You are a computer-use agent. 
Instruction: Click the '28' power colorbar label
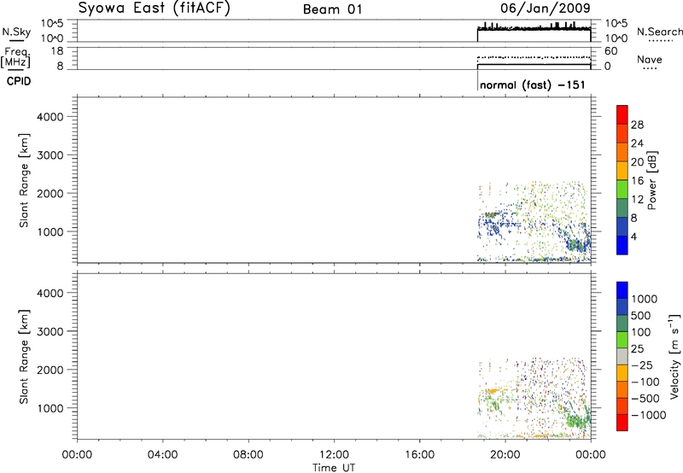(637, 125)
